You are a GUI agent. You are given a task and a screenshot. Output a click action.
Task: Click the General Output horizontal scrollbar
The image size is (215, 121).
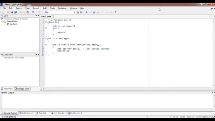[106, 110]
